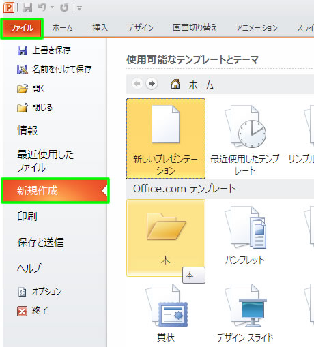Open the 賞状 certificate template category
This screenshot has width=314, height=347.
(x=166, y=313)
